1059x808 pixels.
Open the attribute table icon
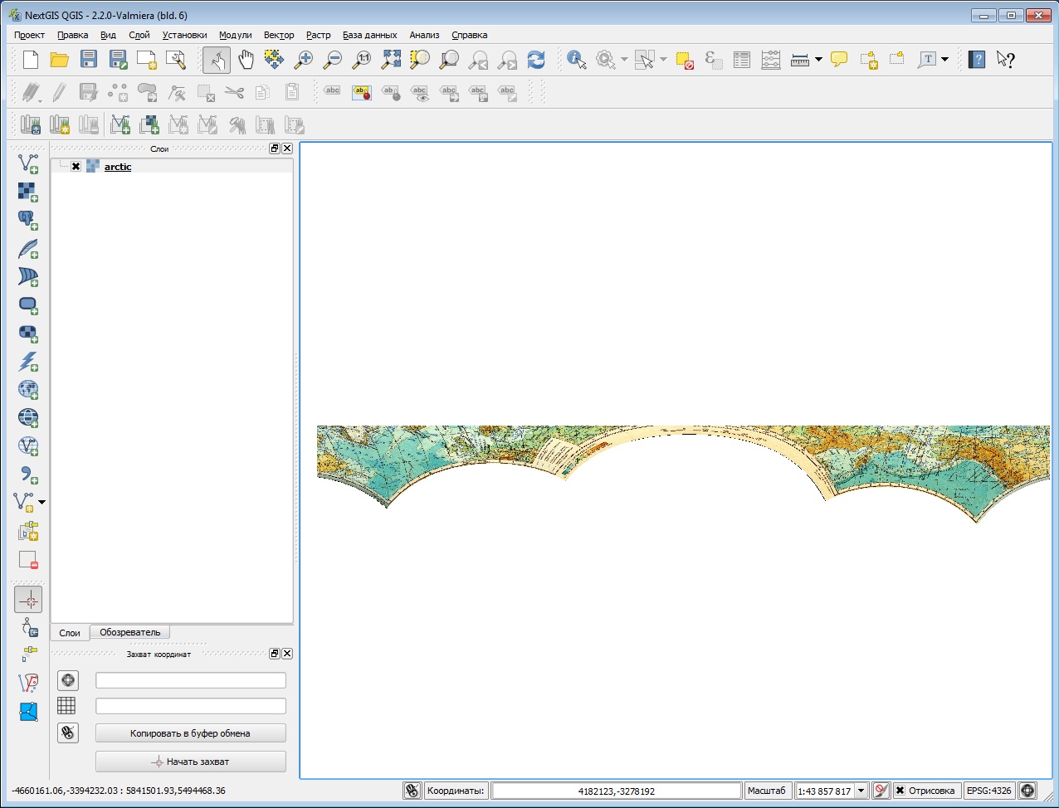[742, 59]
